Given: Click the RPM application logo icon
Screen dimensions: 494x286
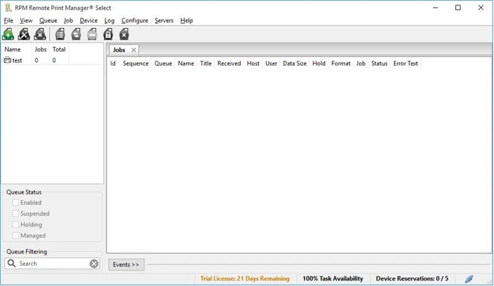Looking at the screenshot, I should [x=8, y=8].
